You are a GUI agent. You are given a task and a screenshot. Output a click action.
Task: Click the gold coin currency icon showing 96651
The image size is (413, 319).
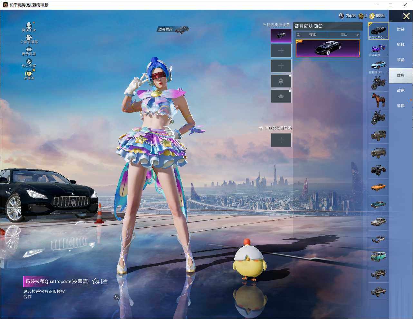(372, 16)
